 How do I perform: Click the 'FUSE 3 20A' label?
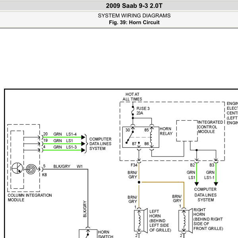pyautogui.click(x=143, y=110)
